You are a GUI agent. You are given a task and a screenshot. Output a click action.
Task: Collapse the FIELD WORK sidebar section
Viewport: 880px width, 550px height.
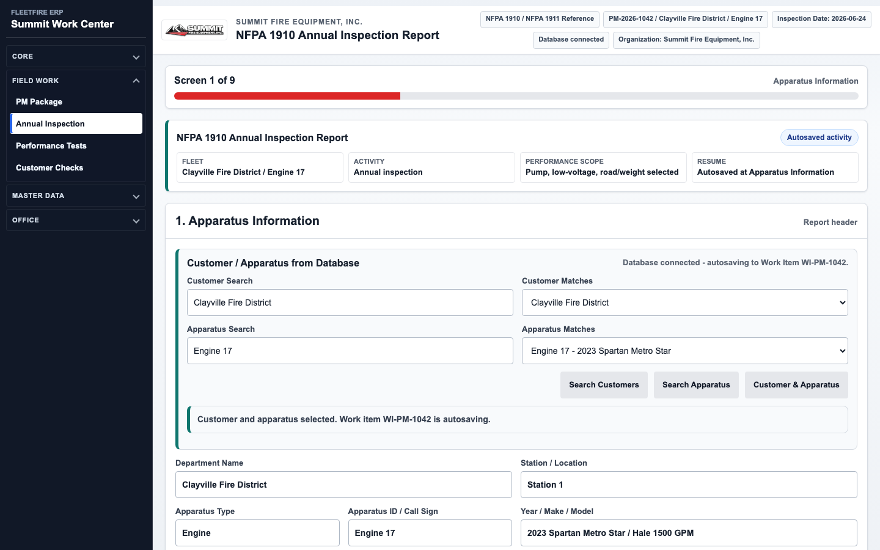coord(76,81)
